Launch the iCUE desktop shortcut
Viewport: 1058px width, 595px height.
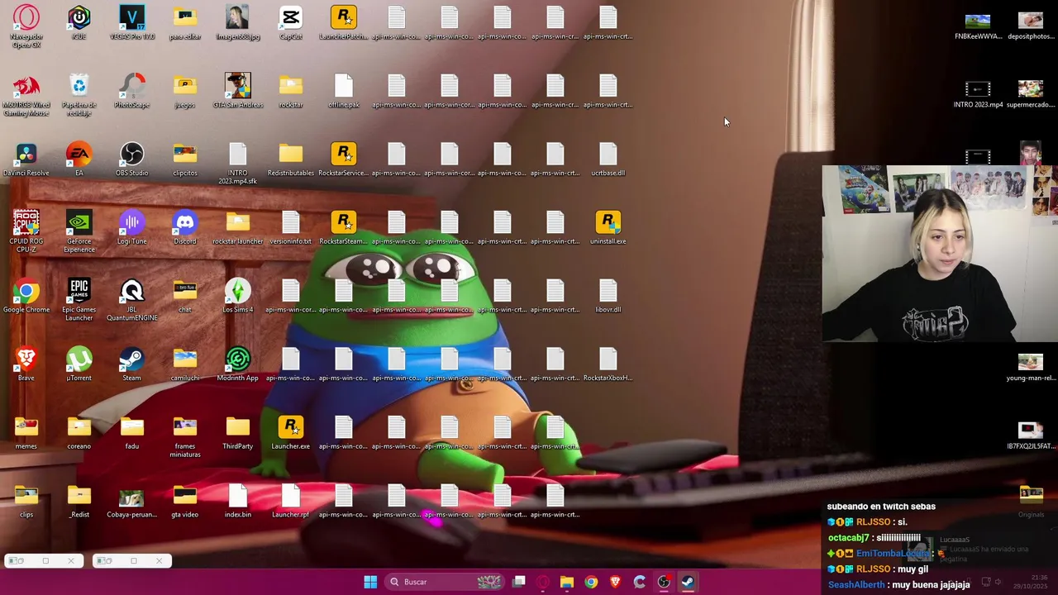pos(79,23)
